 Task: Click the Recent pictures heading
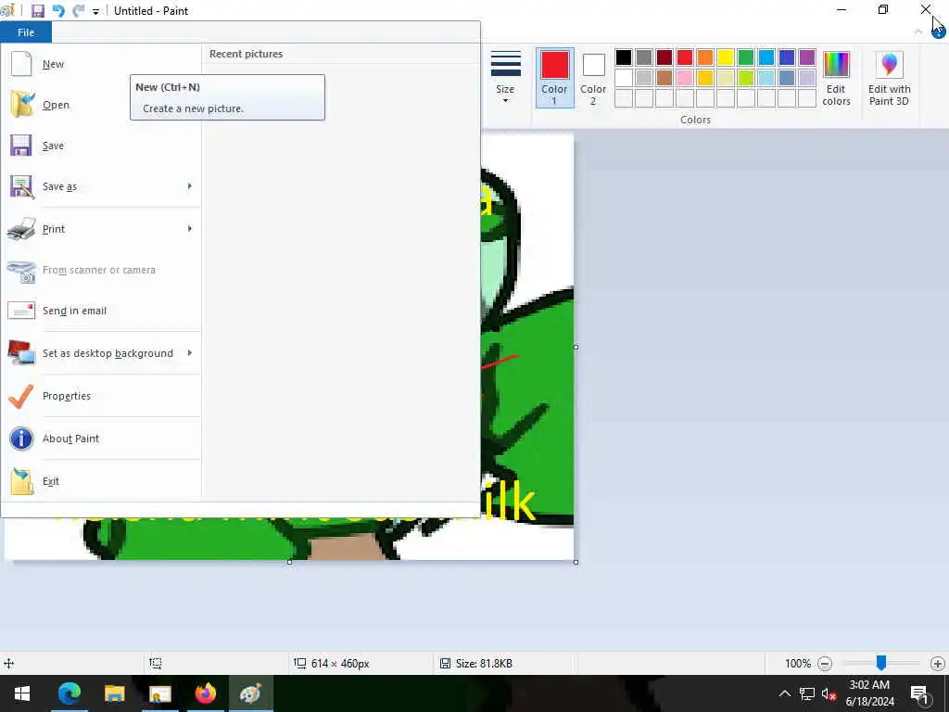(x=246, y=54)
